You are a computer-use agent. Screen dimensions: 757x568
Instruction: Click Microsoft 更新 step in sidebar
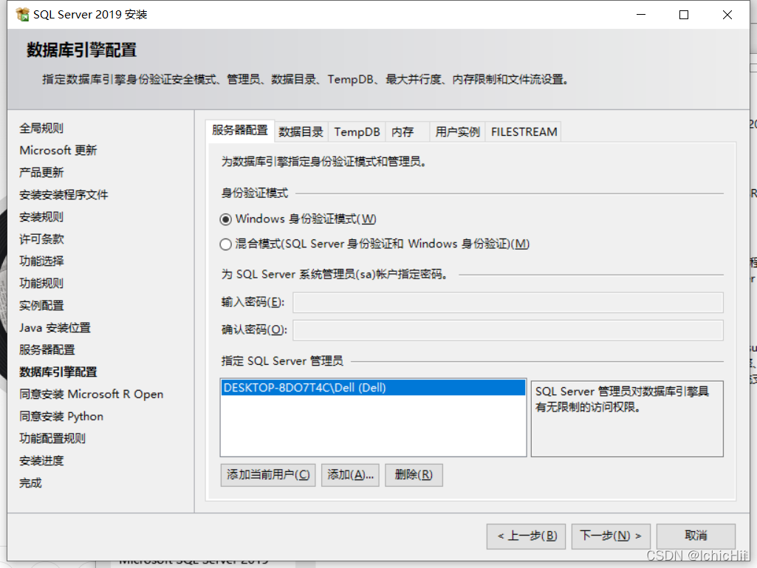(x=58, y=151)
